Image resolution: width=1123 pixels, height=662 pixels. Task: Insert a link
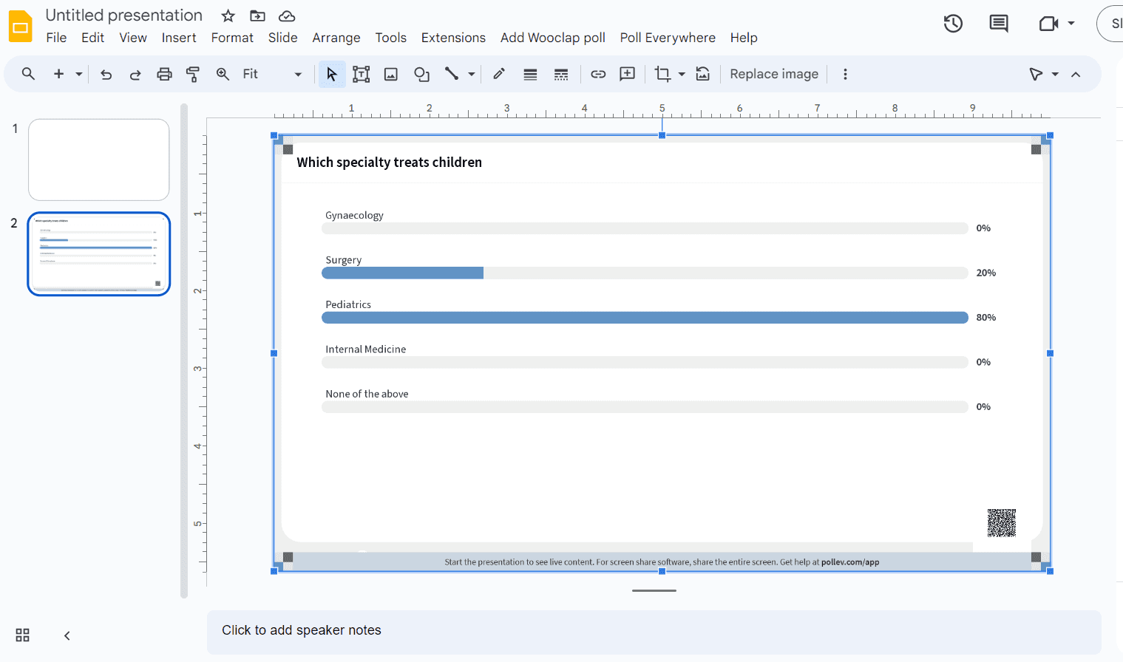[x=598, y=74]
